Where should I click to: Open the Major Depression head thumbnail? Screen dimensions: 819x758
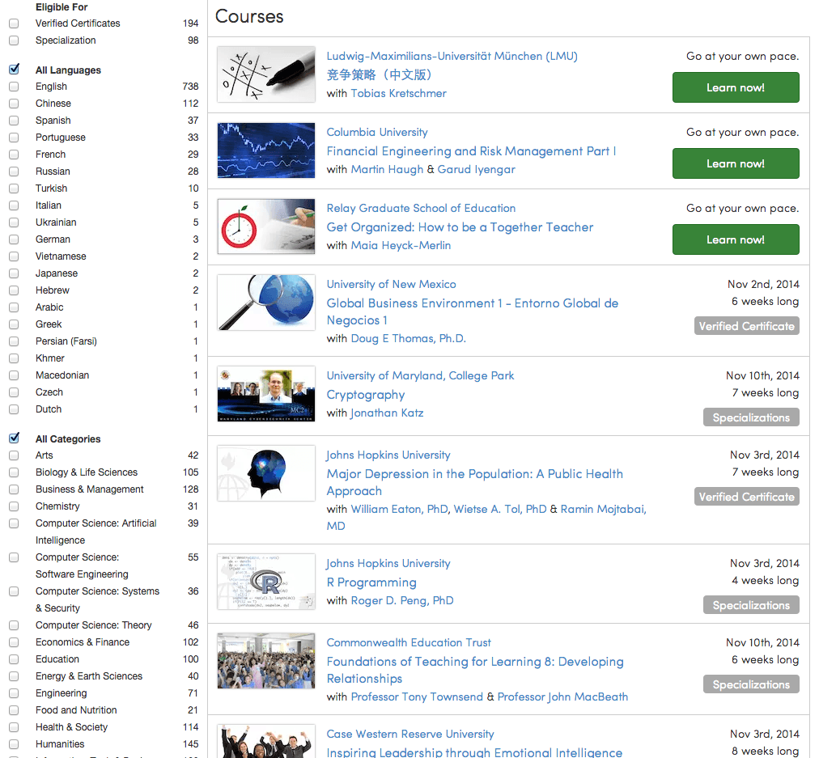(x=266, y=473)
